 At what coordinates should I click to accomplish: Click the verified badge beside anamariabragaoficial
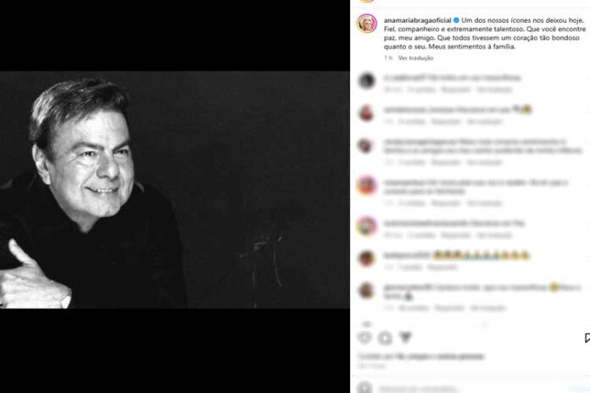456,18
